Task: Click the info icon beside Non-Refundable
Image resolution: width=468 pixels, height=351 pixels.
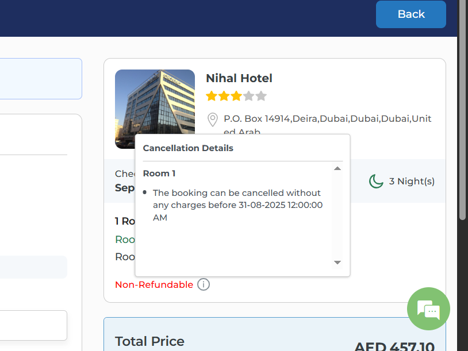Action: (204, 284)
